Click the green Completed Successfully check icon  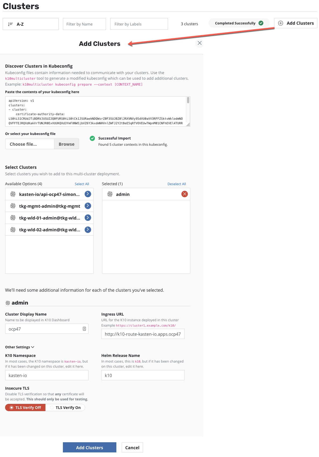click(261, 23)
